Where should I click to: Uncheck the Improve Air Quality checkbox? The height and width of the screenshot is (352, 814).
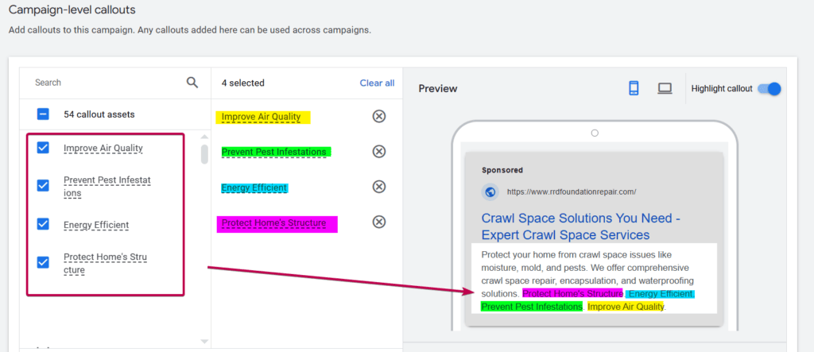click(x=44, y=147)
